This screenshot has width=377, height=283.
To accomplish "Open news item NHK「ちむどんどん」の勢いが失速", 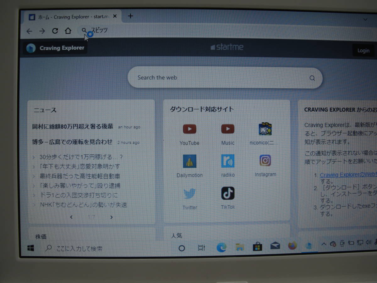I will [x=83, y=205].
